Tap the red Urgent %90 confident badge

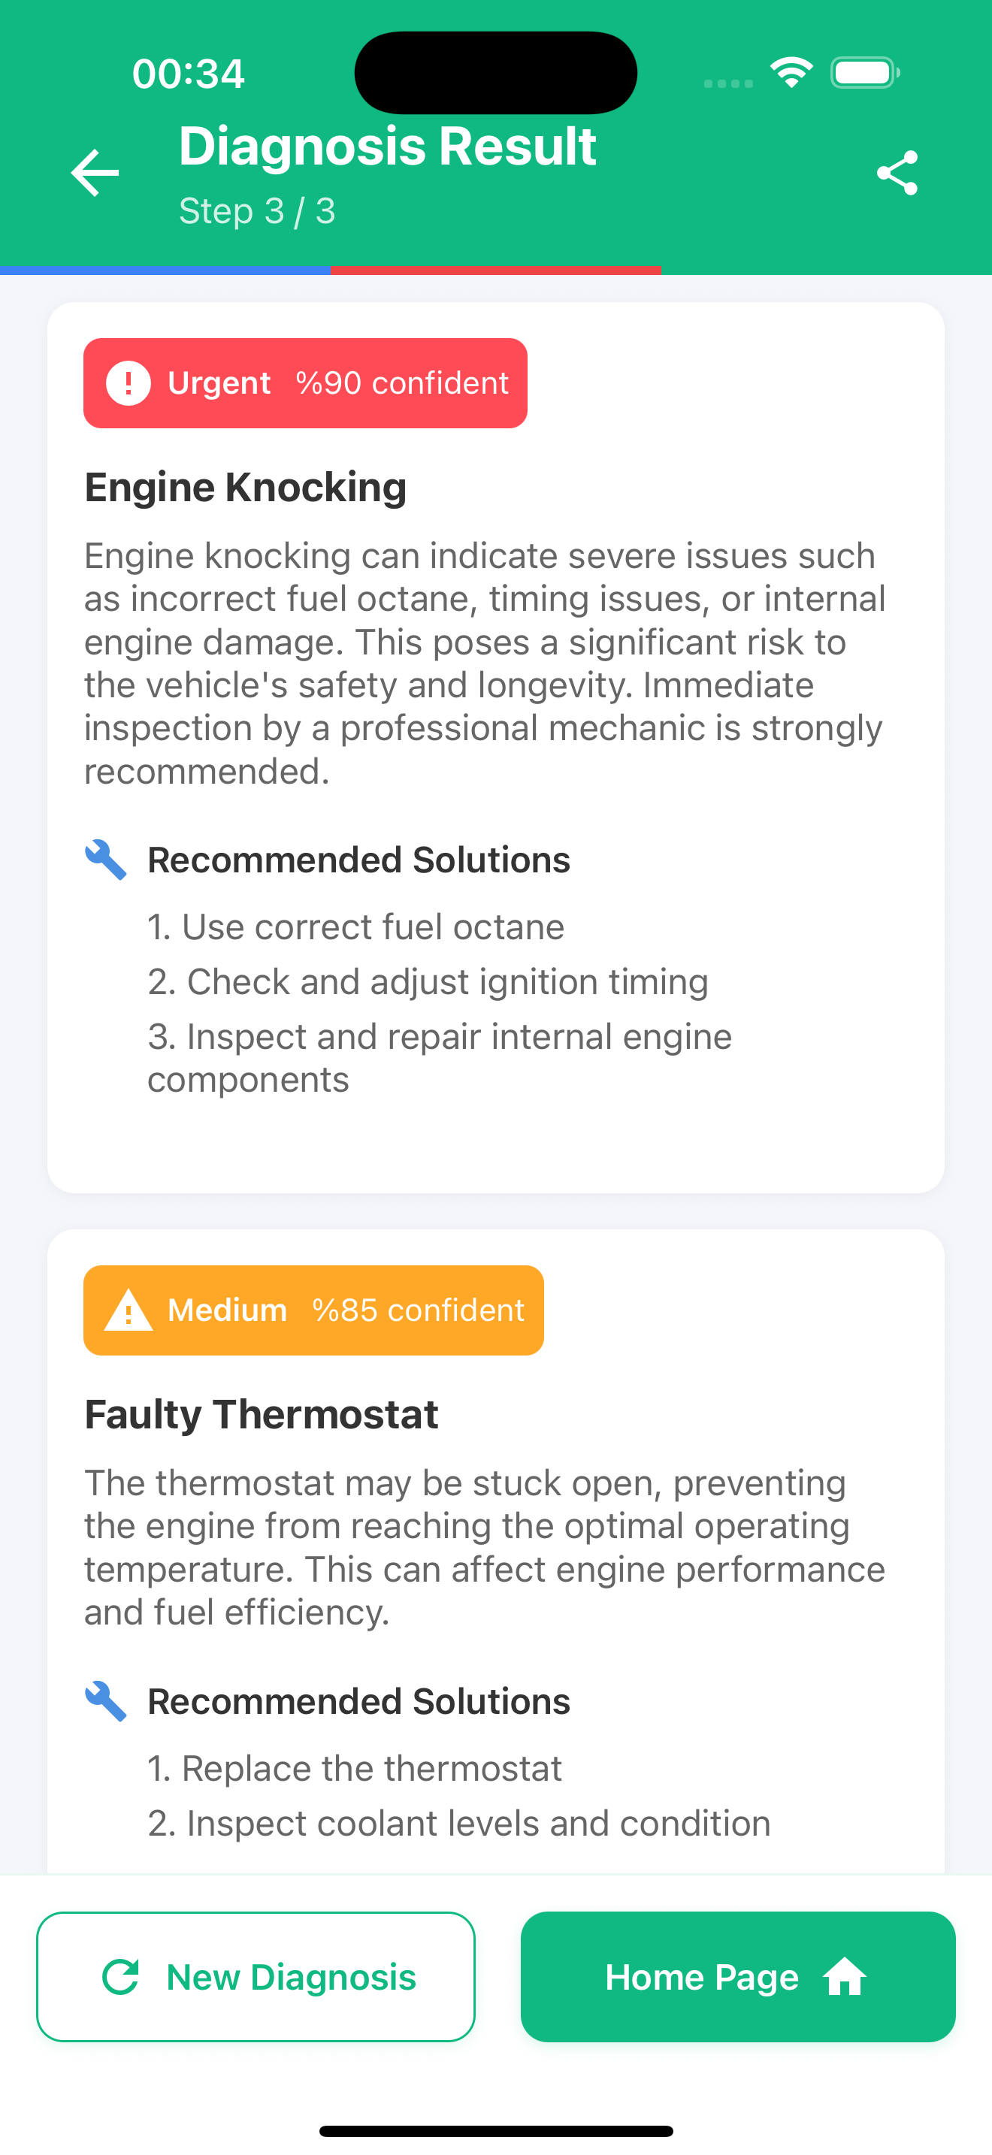[305, 383]
